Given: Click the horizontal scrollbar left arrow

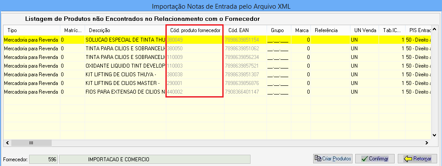Looking at the screenshot, I should point(7,143).
